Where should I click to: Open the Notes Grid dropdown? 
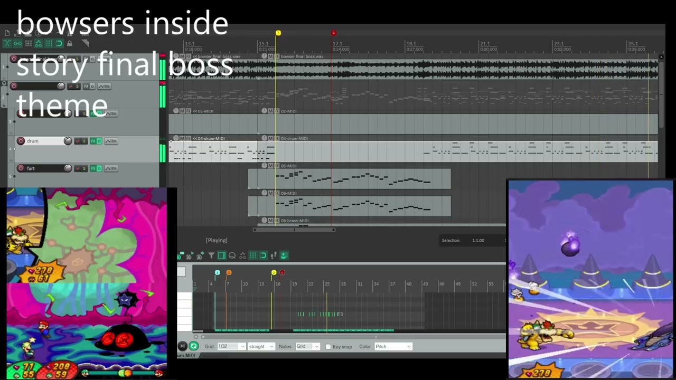click(x=308, y=346)
